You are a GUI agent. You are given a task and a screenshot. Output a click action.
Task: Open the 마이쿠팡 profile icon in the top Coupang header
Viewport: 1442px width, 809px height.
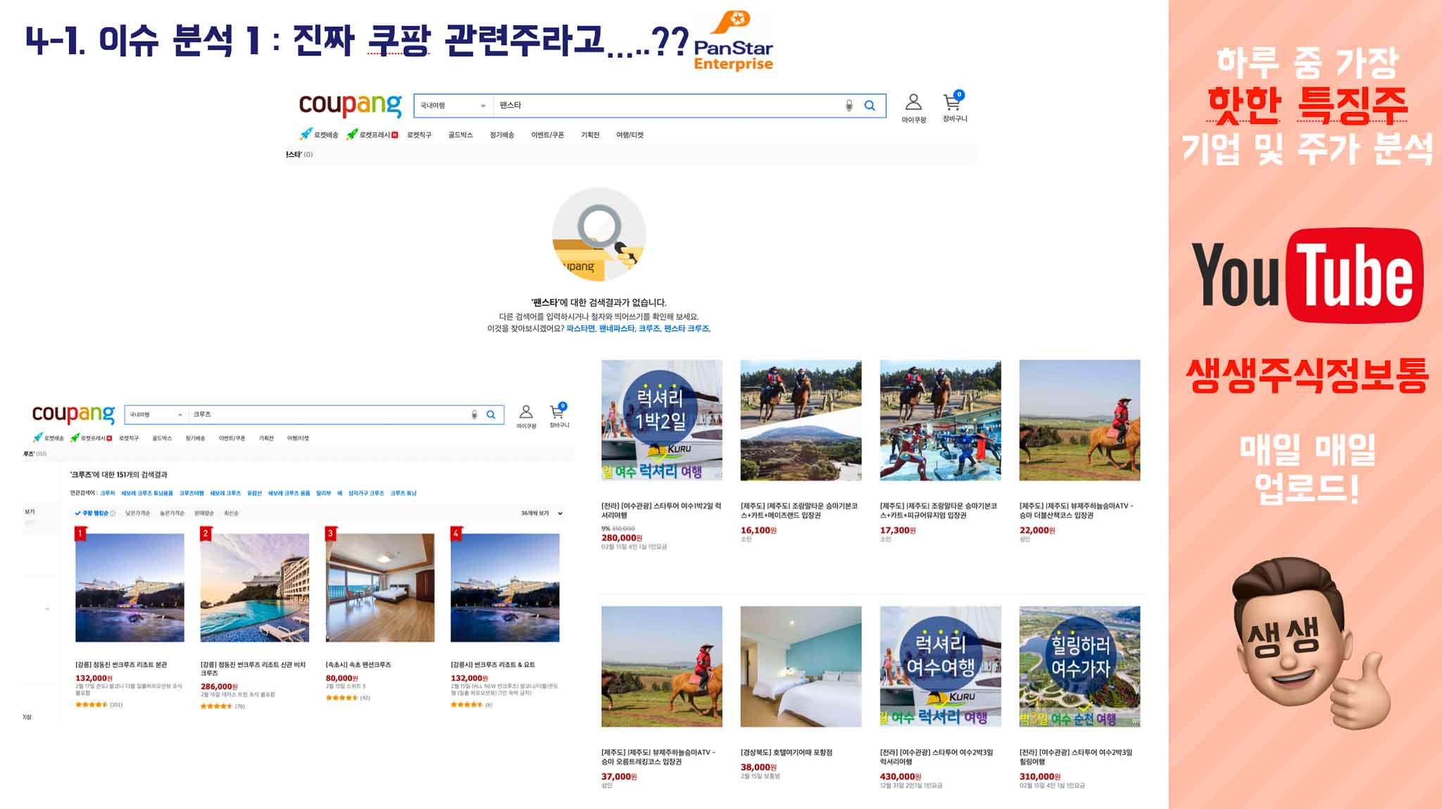(913, 103)
